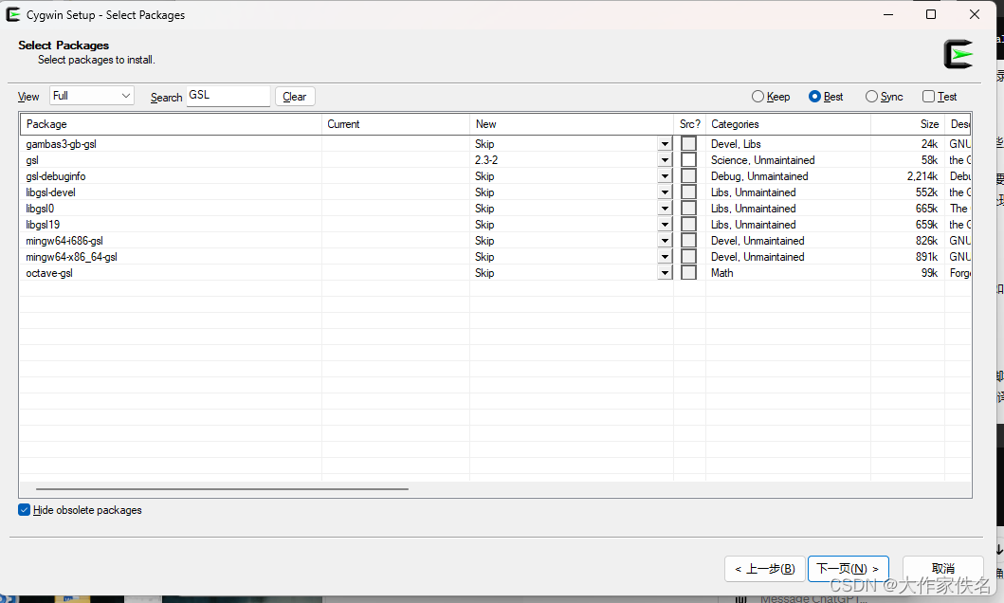Check Src box for gsl package
Screen dimensions: 1004x603
tap(688, 159)
